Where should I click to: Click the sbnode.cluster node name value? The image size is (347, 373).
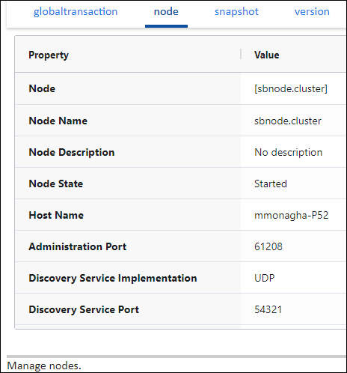coord(288,121)
